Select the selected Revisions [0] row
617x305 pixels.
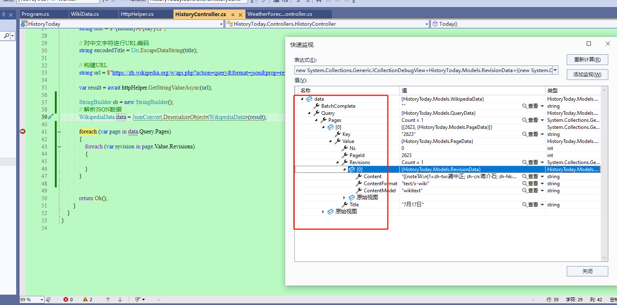click(448, 169)
